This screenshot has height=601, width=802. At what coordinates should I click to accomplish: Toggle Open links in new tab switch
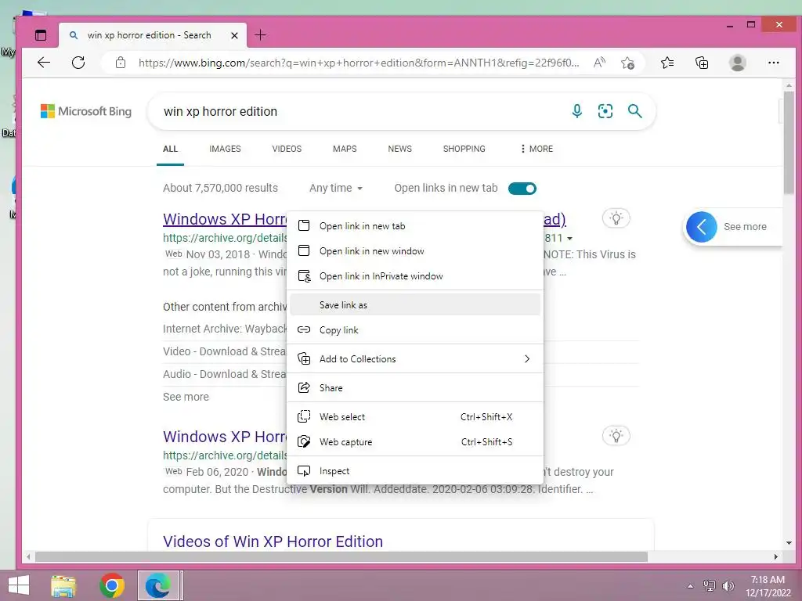[522, 189]
